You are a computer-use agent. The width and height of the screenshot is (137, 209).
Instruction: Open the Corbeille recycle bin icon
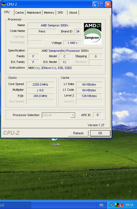[x=55, y=142]
